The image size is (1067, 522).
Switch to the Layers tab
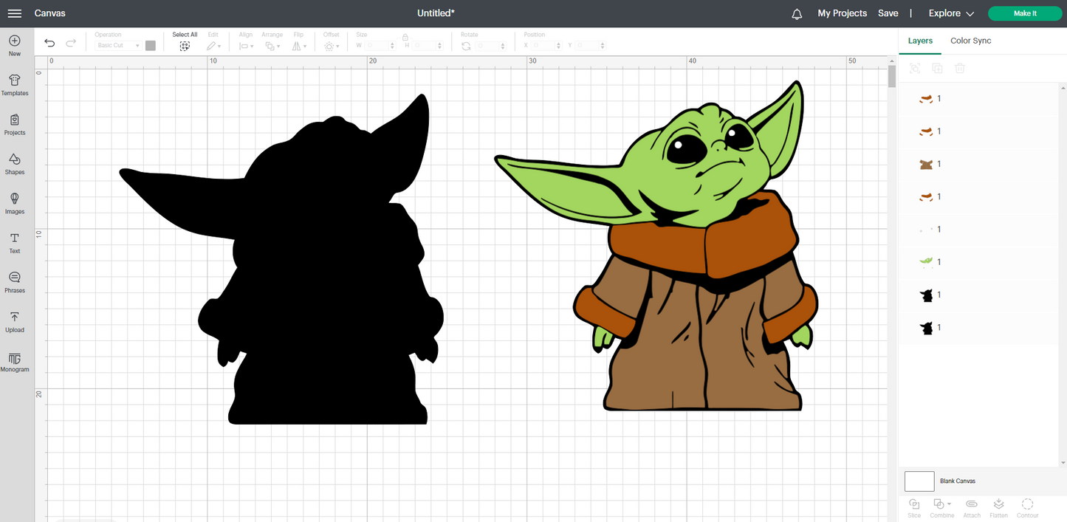click(920, 41)
